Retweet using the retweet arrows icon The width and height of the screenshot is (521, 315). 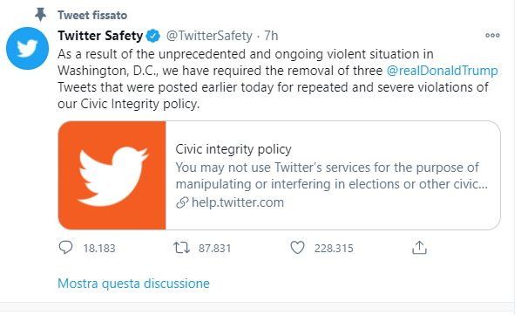pyautogui.click(x=181, y=248)
